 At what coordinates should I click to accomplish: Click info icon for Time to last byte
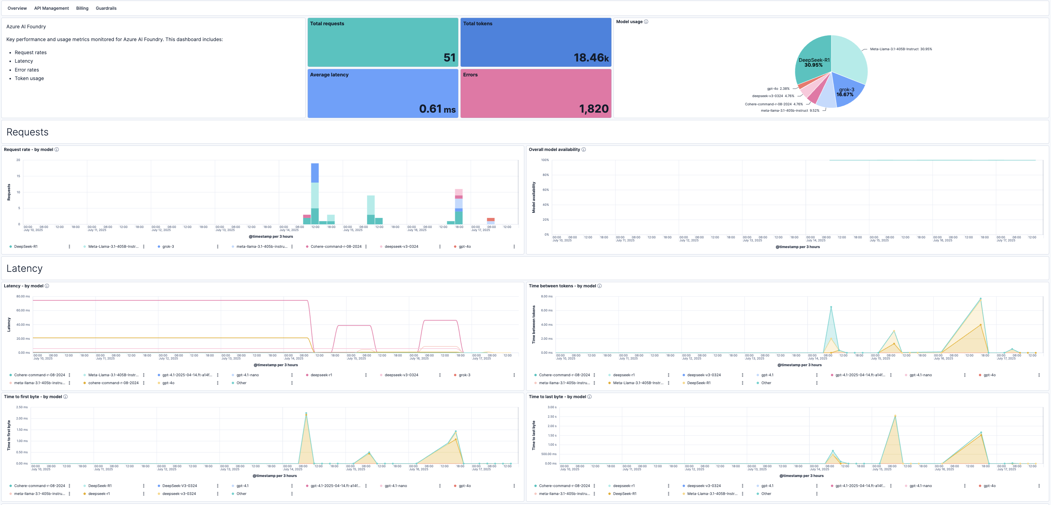point(589,397)
